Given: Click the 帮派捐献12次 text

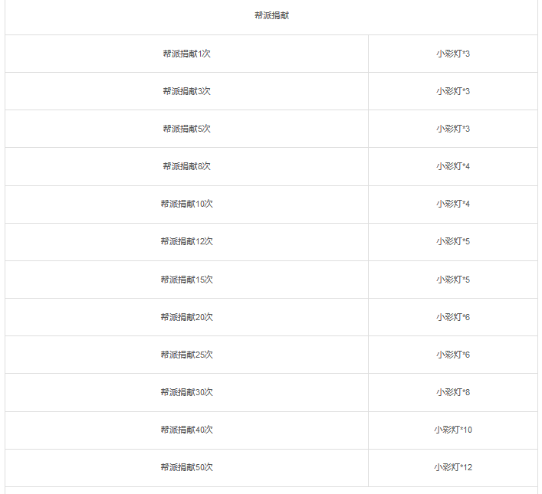Looking at the screenshot, I should pos(186,241).
